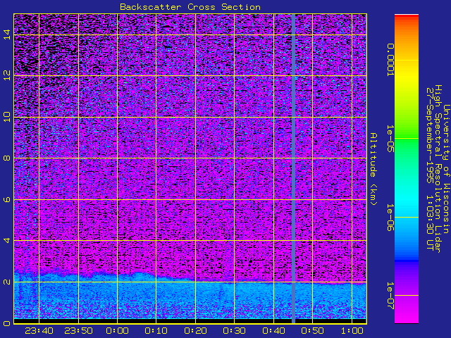Click the altitude label 6
This screenshot has height=338, width=451.
point(7,199)
